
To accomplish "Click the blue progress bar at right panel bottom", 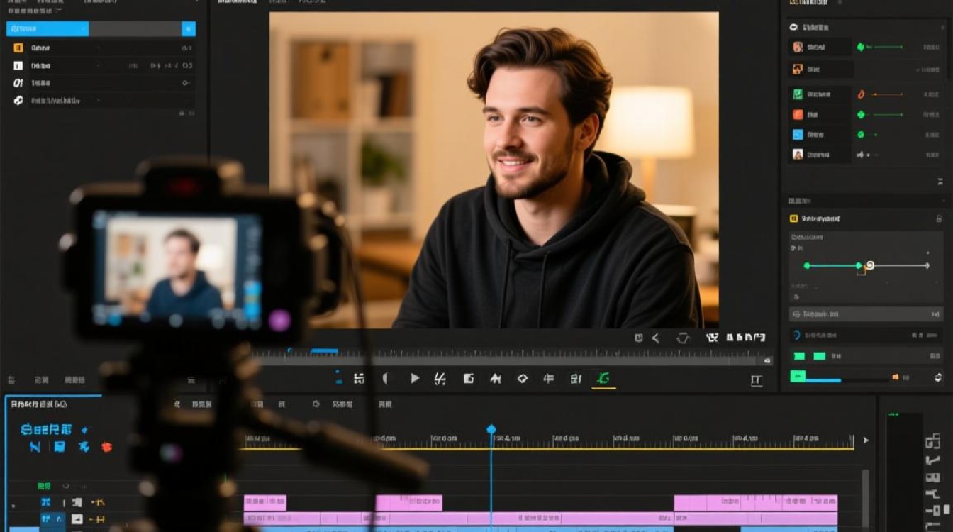I will coord(823,381).
